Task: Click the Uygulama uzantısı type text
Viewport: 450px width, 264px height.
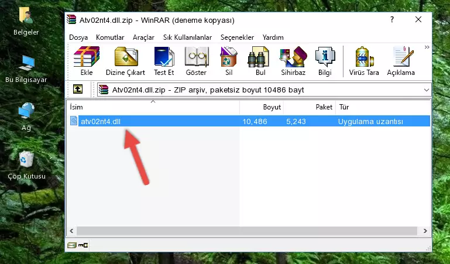Action: [x=370, y=121]
